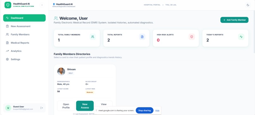Click the people icon beside Welcome heading
Viewport: 255px width, 115px height.
(56, 18)
